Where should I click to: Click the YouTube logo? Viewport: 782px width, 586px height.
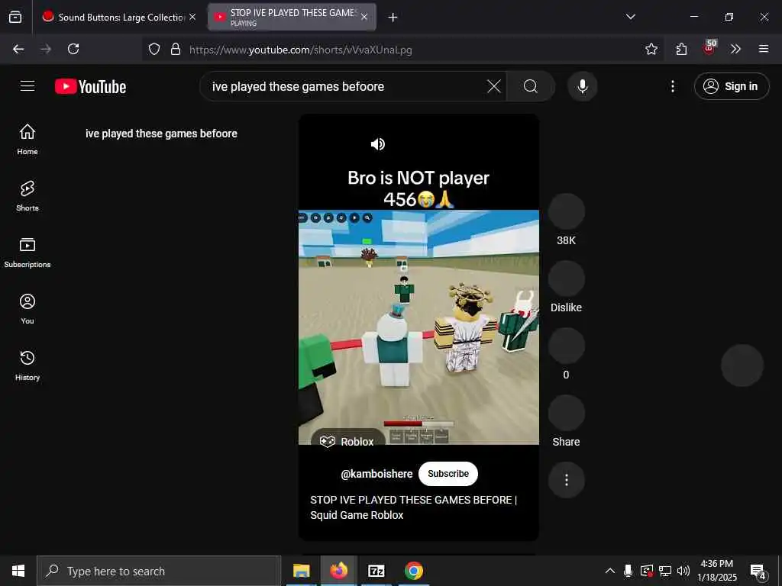pos(90,87)
